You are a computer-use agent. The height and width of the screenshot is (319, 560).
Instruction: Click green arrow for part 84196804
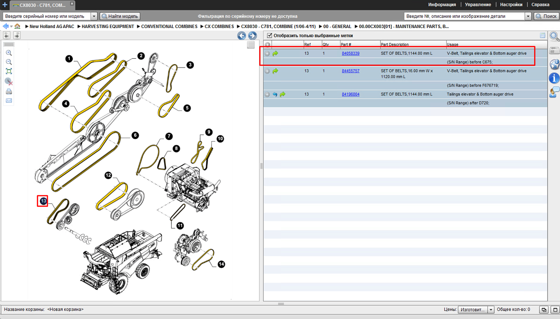(x=283, y=95)
